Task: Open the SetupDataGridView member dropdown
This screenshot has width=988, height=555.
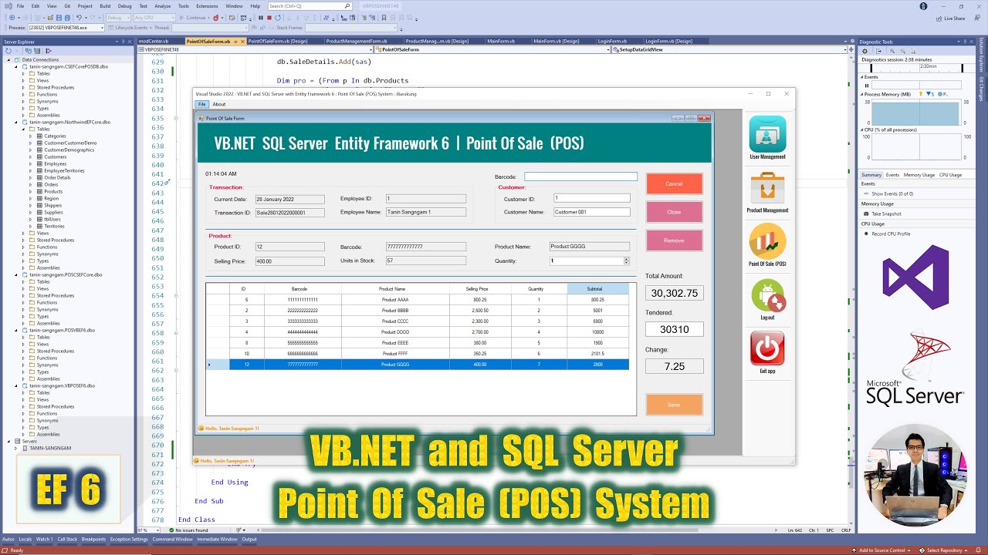Action: (730, 49)
